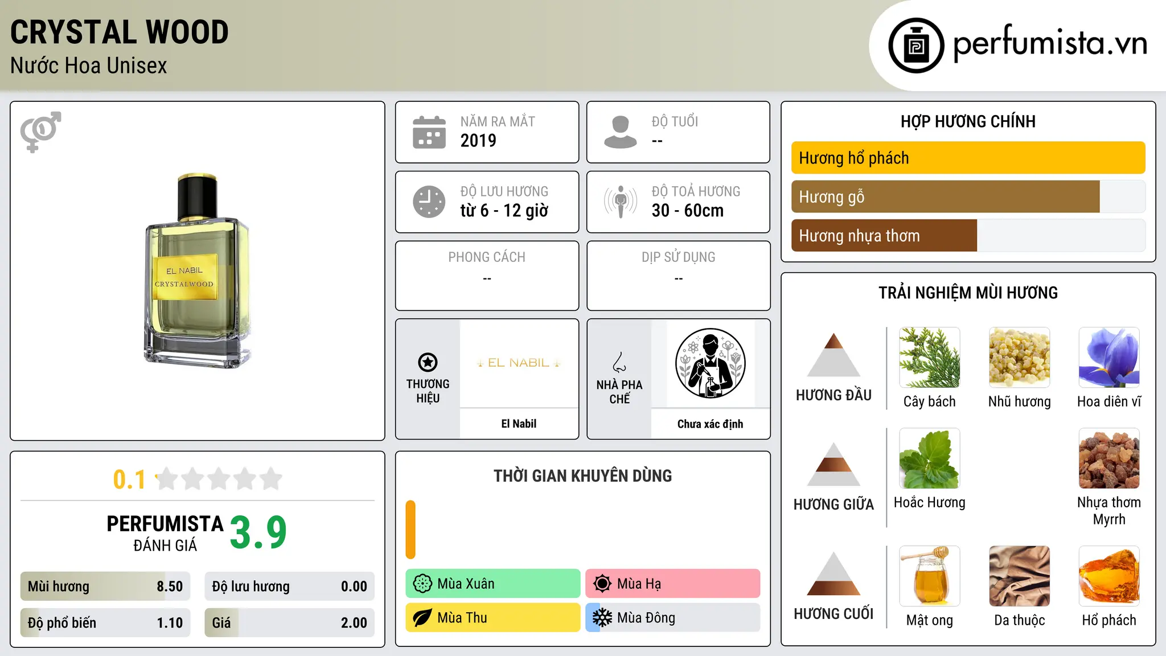This screenshot has height=656, width=1166.
Task: Click the rating stars next to 0.1
Action: coord(219,479)
